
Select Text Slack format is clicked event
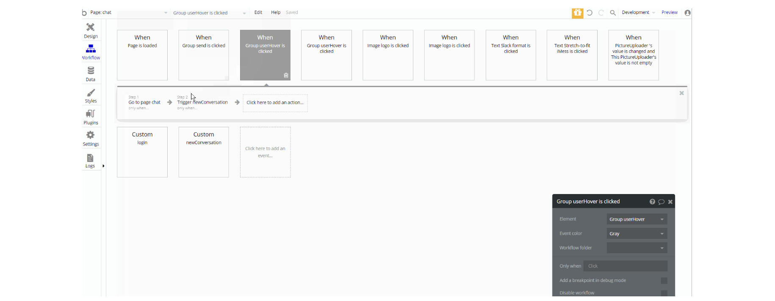click(x=511, y=55)
